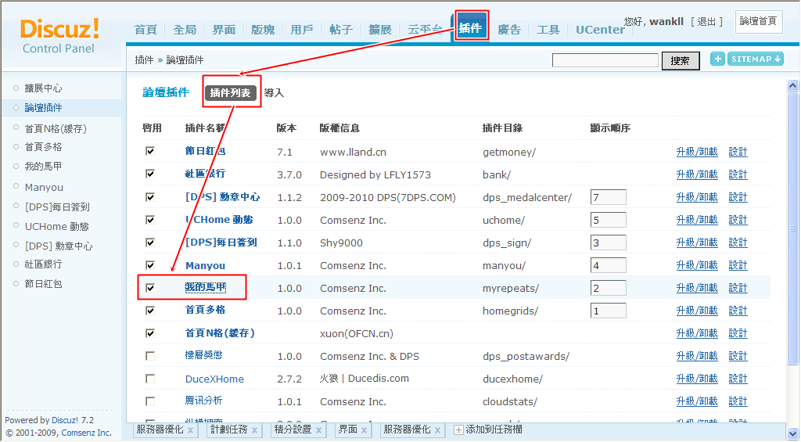Open the [DPS]每日簽到 plugin name link
The height and width of the screenshot is (442, 801).
click(x=221, y=243)
